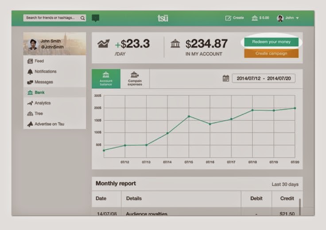
Task: Click the 07/15 data point on chart
Action: (189, 117)
